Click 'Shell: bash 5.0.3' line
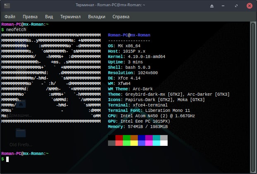The height and width of the screenshot is (174, 257). (x=129, y=67)
